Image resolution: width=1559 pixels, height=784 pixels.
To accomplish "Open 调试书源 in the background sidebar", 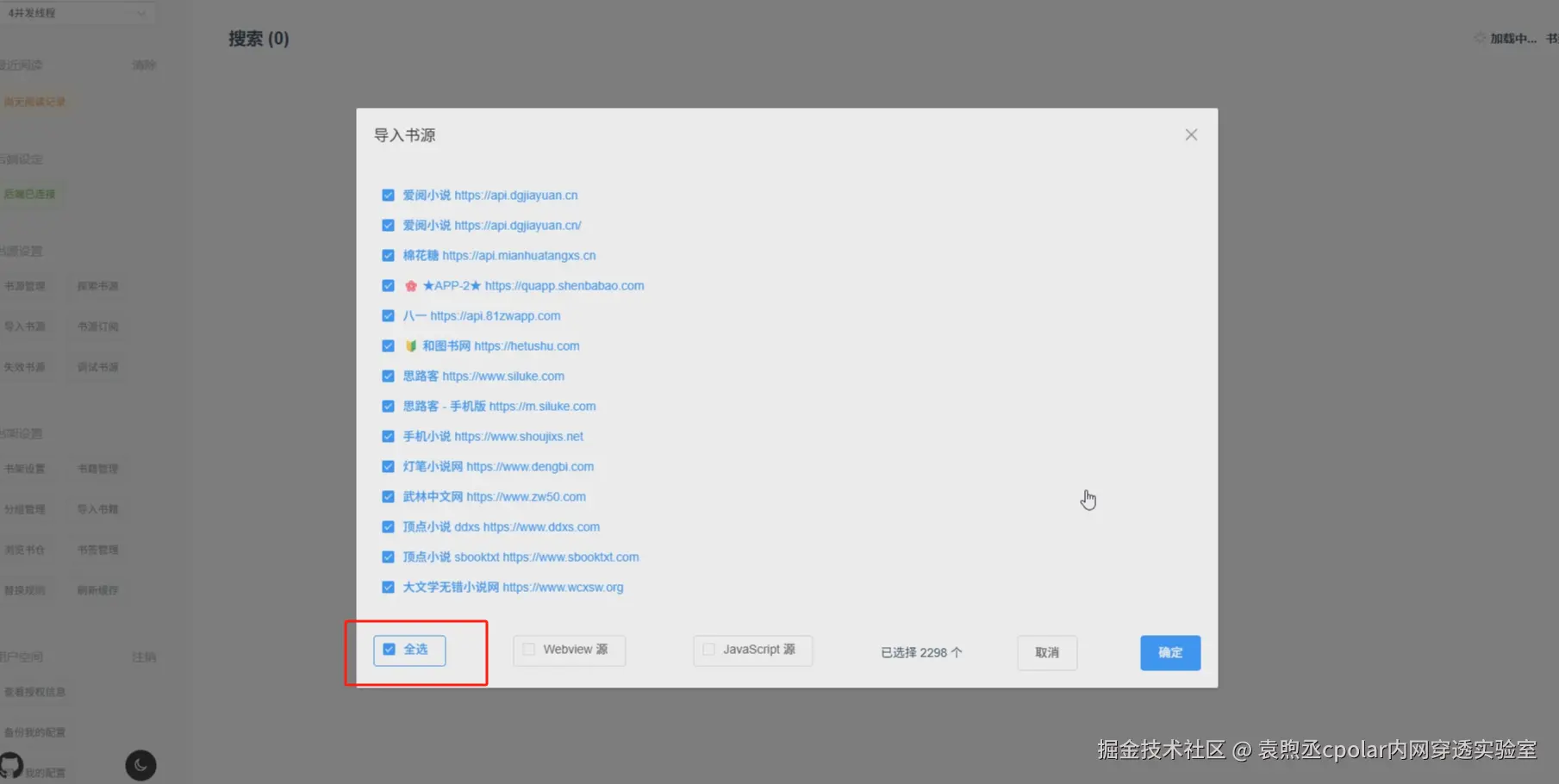I will [x=97, y=367].
